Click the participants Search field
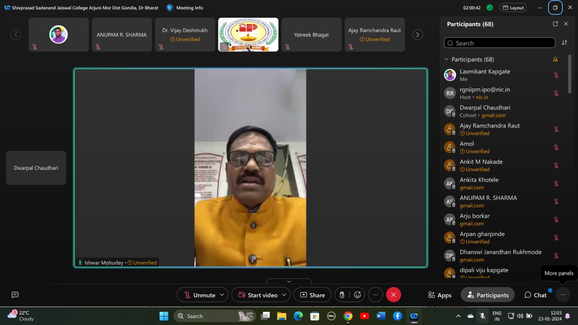The image size is (578, 325). tap(499, 43)
